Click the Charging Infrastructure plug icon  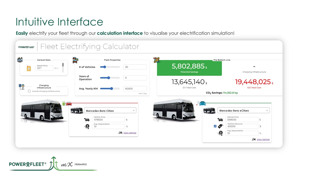pyautogui.click(x=21, y=86)
